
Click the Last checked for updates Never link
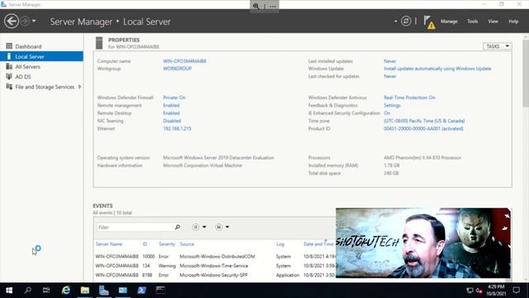click(389, 76)
